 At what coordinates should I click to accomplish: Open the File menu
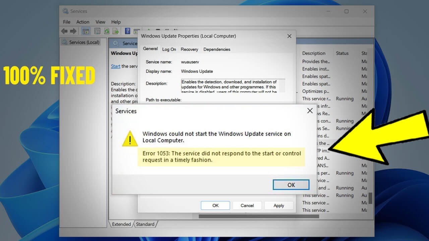click(67, 22)
